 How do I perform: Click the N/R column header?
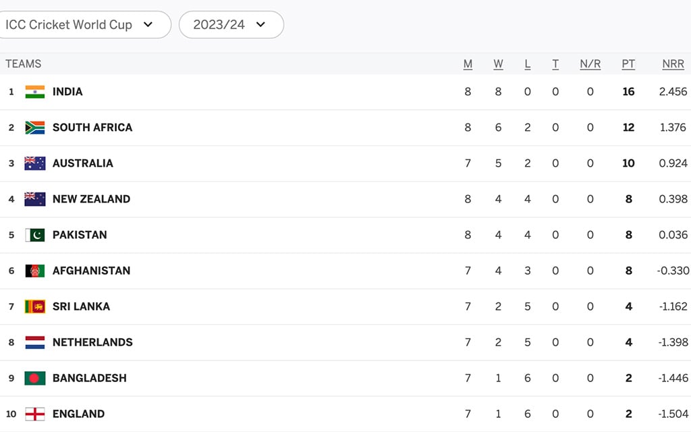pyautogui.click(x=590, y=64)
